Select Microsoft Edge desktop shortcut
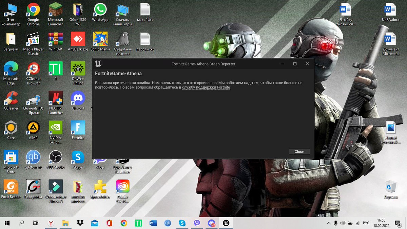The width and height of the screenshot is (407, 229). [11, 74]
